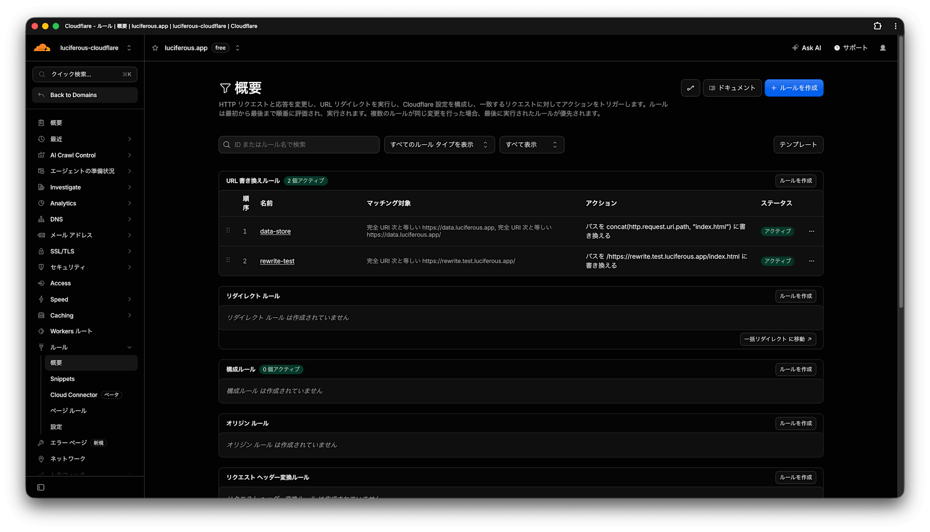
Task: Open the domain switcher arrows beside free
Action: pyautogui.click(x=238, y=48)
